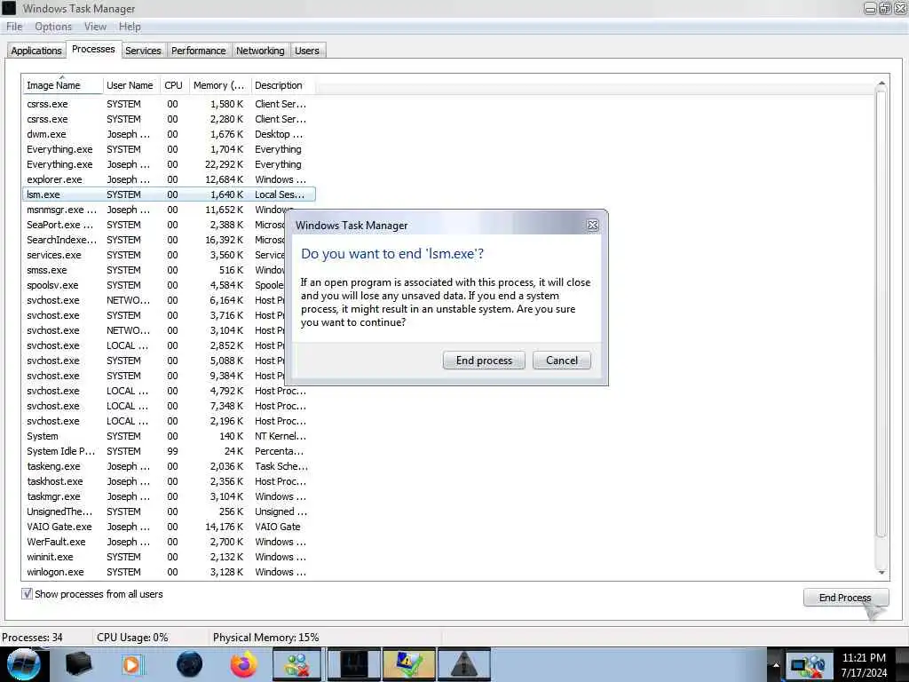Open the Help menu
This screenshot has width=909, height=682.
130,27
